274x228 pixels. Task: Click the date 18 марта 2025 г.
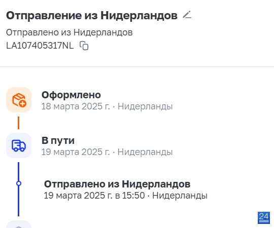[76, 106]
